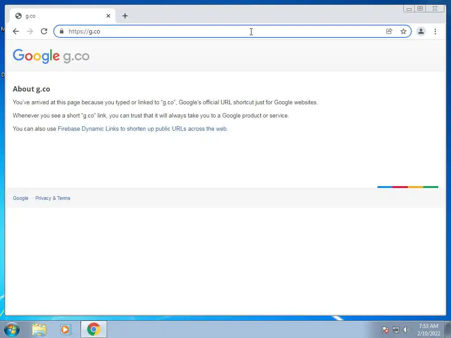Minimize the Chrome window
The width and height of the screenshot is (451, 338).
click(409, 9)
